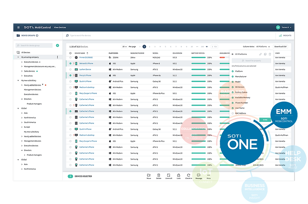
Task: Click the green Done button
Action: tap(265, 120)
